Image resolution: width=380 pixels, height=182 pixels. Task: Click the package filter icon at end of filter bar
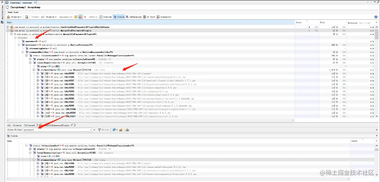[127, 130]
